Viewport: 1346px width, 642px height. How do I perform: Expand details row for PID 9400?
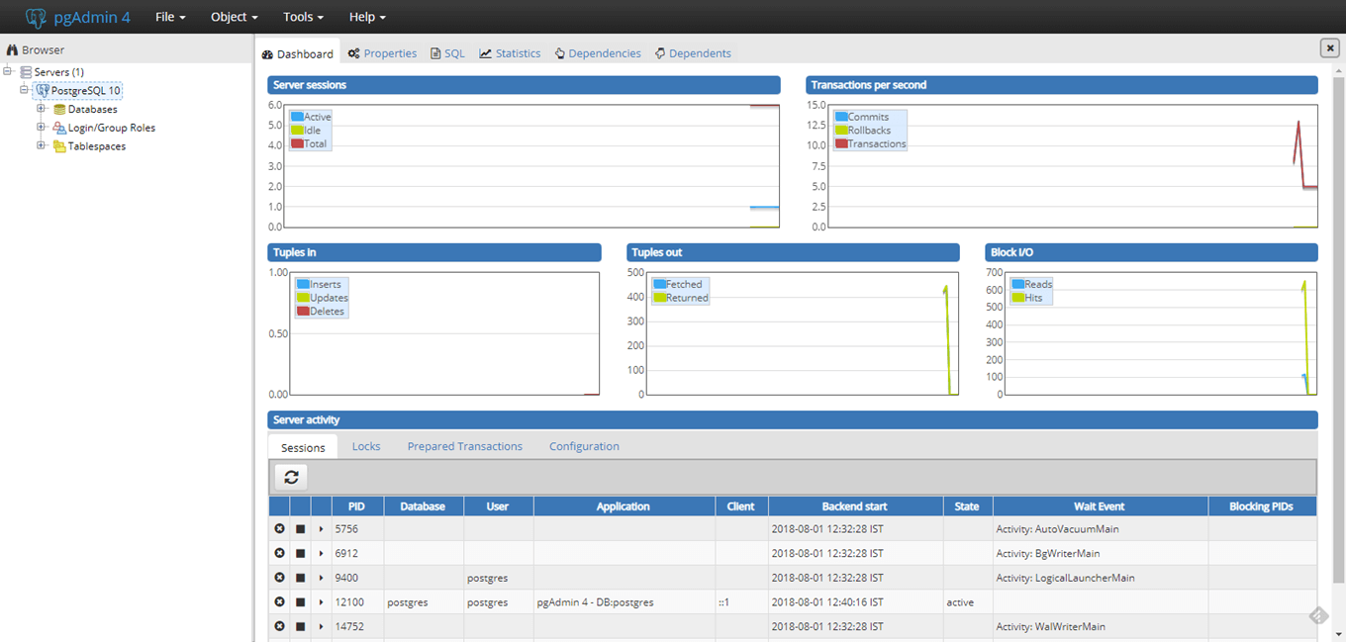(321, 578)
